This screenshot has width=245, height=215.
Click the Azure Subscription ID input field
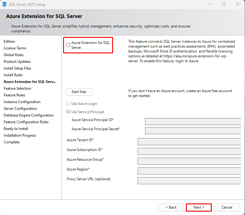pyautogui.click(x=189, y=151)
